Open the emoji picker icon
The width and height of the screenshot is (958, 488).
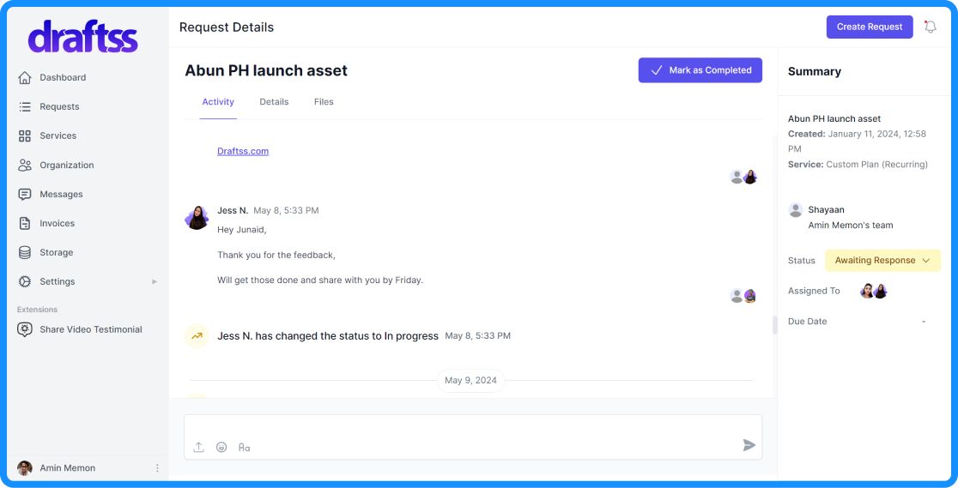pos(221,447)
